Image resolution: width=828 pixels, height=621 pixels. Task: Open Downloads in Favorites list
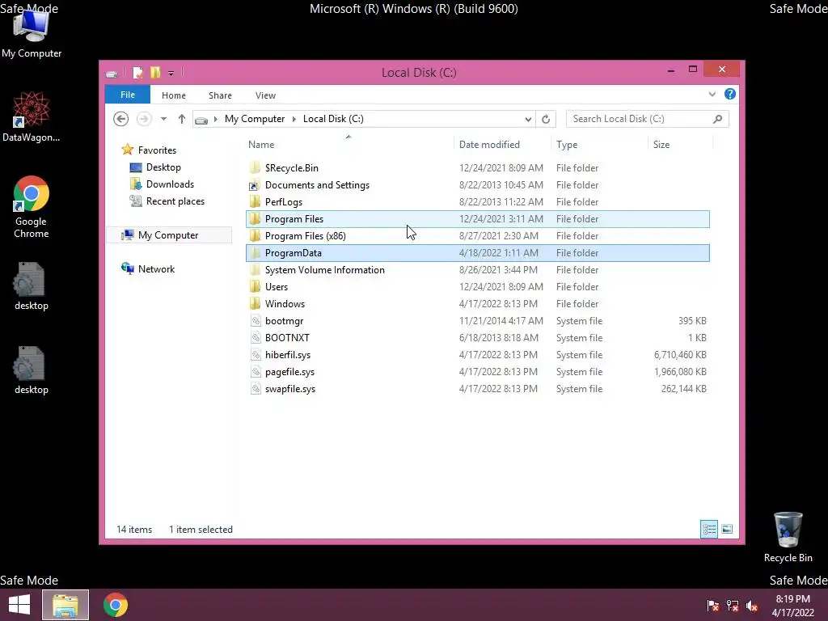[x=170, y=184]
